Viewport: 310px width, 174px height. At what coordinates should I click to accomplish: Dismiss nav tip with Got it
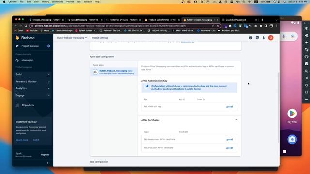pos(36,140)
